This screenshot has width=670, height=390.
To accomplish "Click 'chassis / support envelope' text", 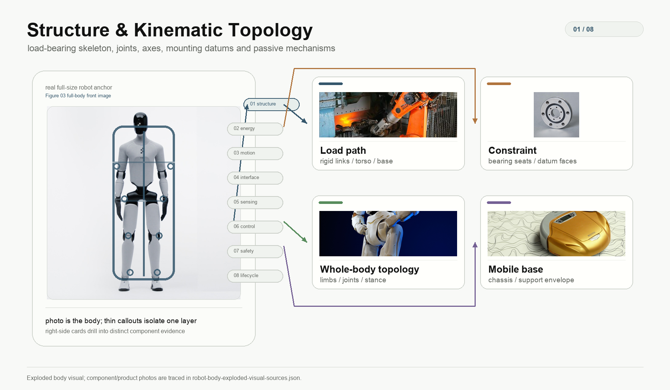I will point(531,280).
